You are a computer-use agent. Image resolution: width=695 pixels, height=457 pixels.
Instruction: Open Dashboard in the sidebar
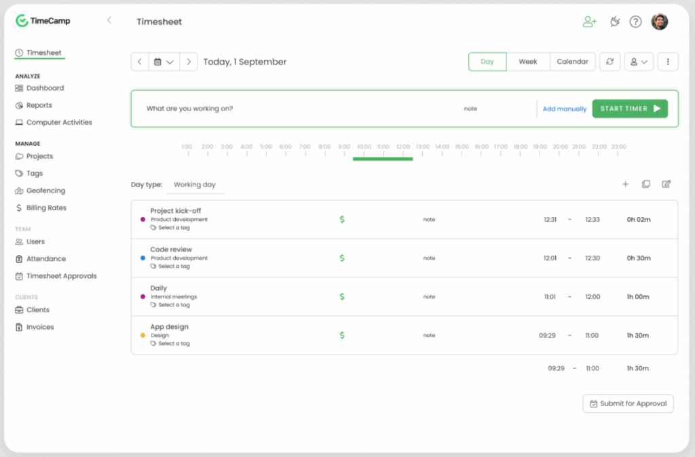[x=40, y=88]
